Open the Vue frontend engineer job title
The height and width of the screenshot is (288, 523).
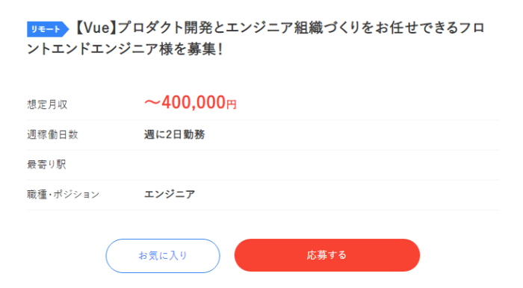click(x=256, y=38)
